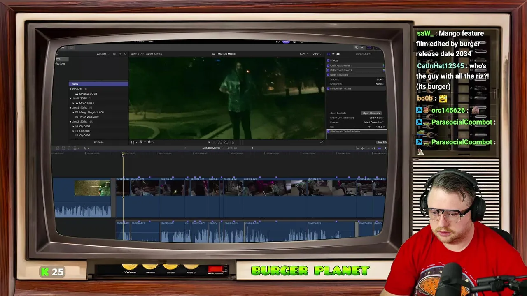The width and height of the screenshot is (527, 296).
Task: Open the View dropdown in viewer
Action: [x=317, y=54]
